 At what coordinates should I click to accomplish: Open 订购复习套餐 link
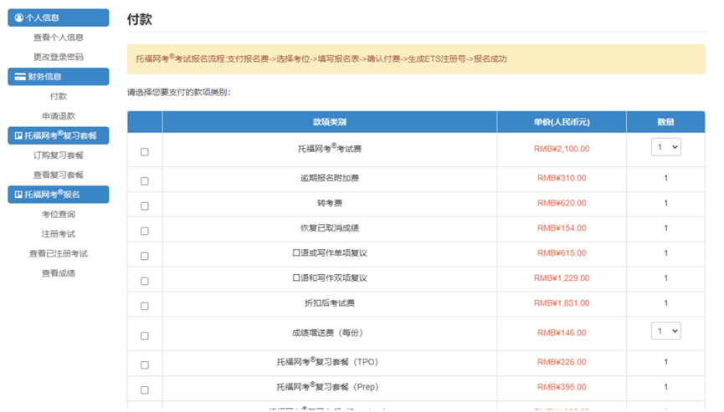point(59,155)
